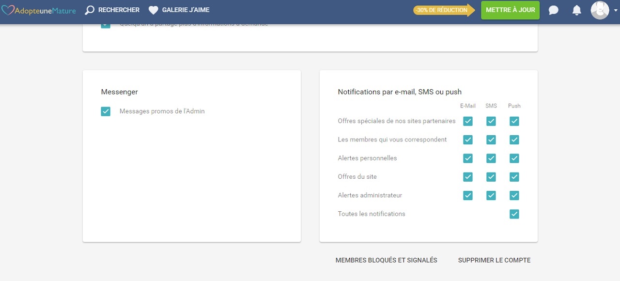Expand the account menu dropdown arrow
Image resolution: width=620 pixels, height=281 pixels.
(616, 10)
